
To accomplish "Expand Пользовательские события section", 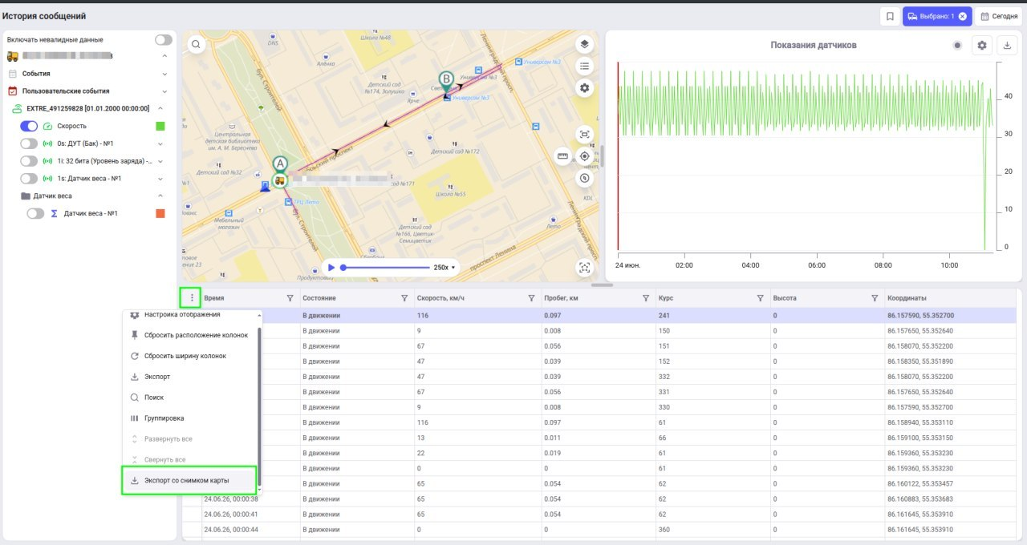I will [x=164, y=91].
